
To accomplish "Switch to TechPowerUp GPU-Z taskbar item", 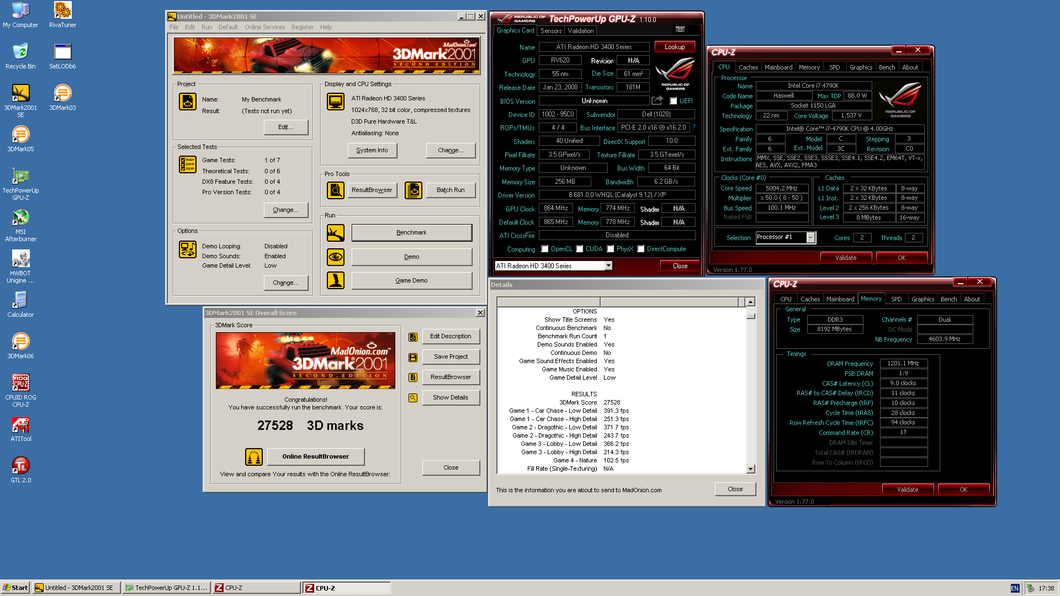I will pyautogui.click(x=166, y=588).
